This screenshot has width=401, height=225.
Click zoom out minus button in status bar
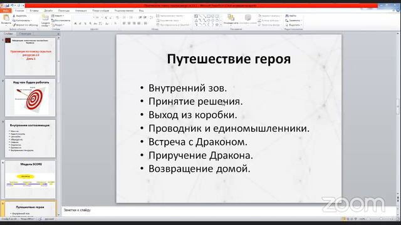(x=368, y=219)
